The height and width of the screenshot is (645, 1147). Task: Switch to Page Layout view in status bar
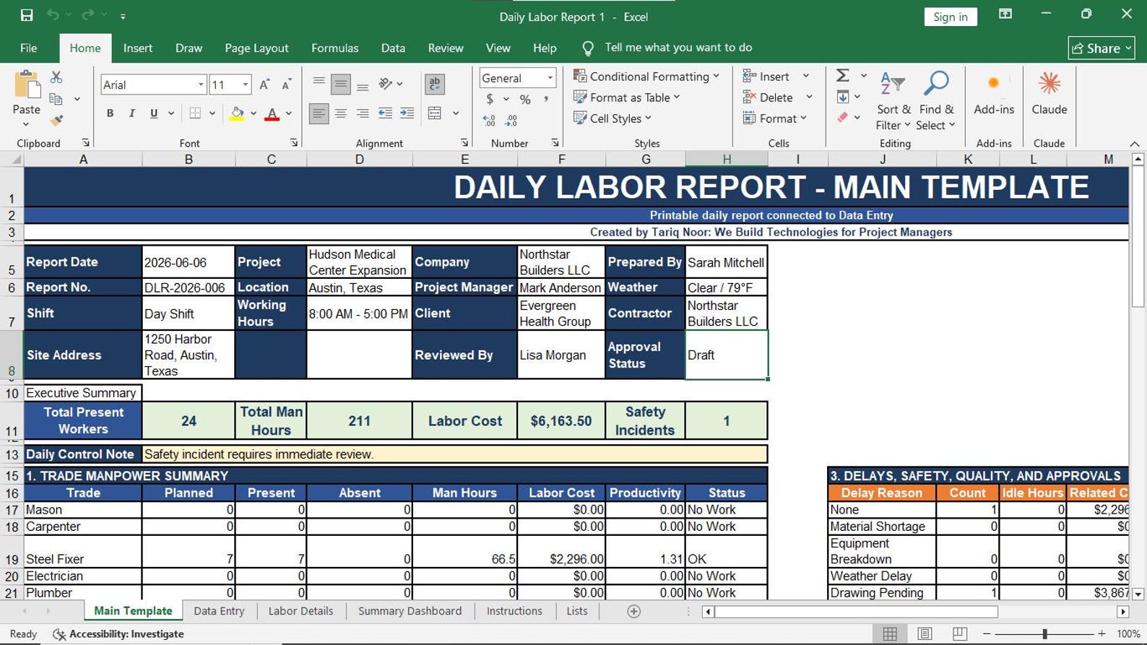coord(925,633)
